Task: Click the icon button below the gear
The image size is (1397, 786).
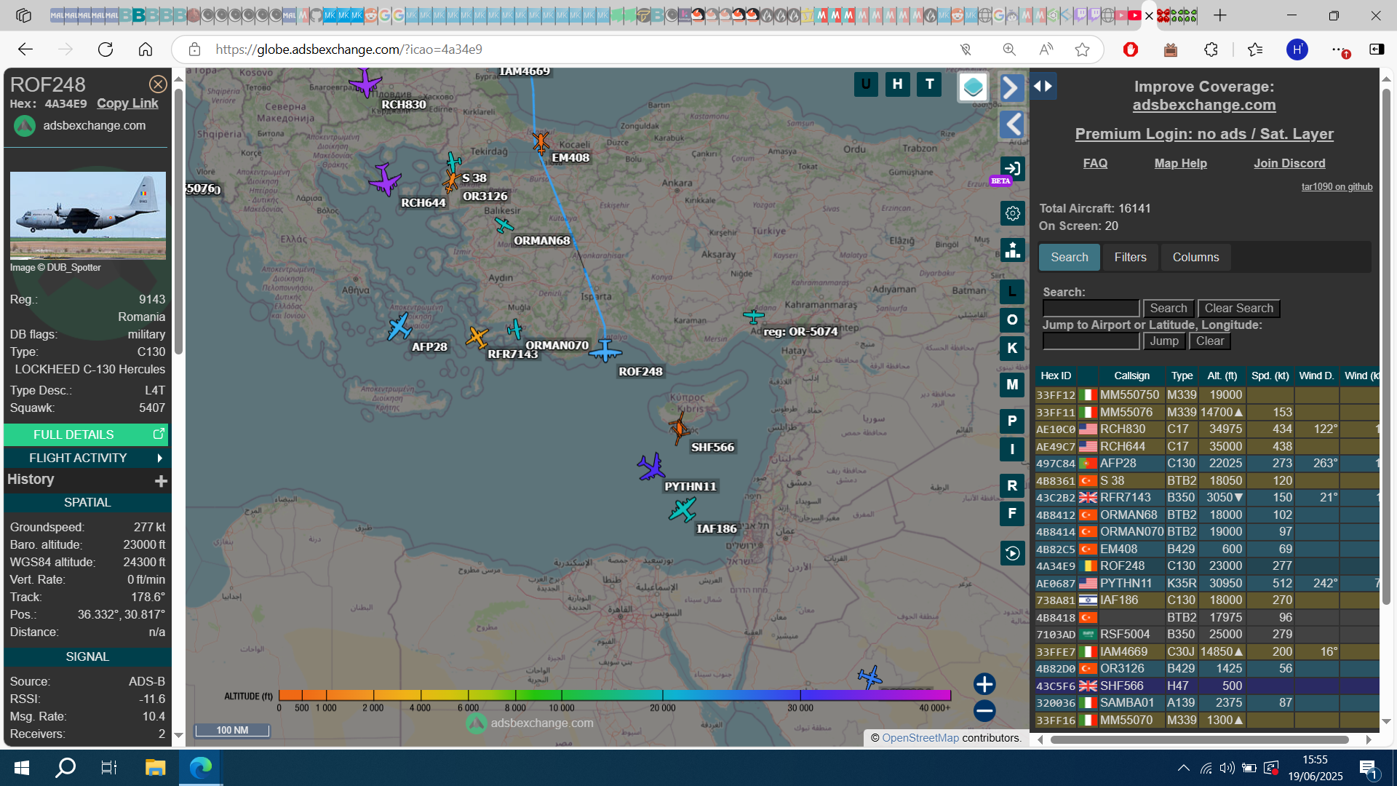Action: tap(1012, 250)
